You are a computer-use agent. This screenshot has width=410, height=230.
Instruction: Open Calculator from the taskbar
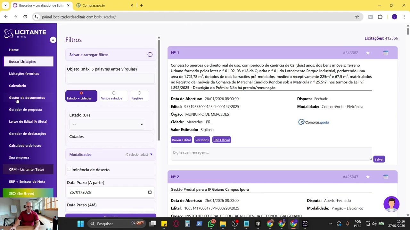click(x=188, y=224)
